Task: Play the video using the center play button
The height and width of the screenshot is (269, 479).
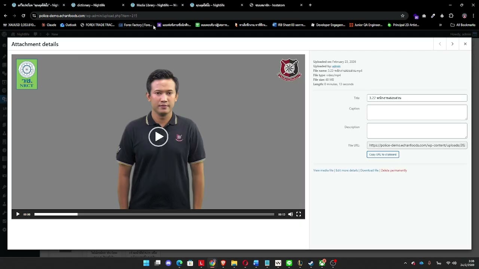Action: pyautogui.click(x=158, y=137)
